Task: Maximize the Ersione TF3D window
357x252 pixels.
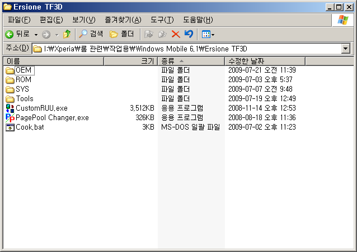Action: pos(339,7)
